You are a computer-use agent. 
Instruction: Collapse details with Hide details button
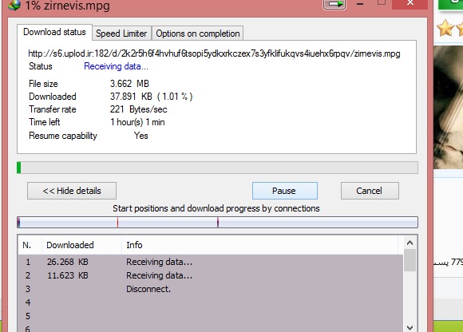72,191
